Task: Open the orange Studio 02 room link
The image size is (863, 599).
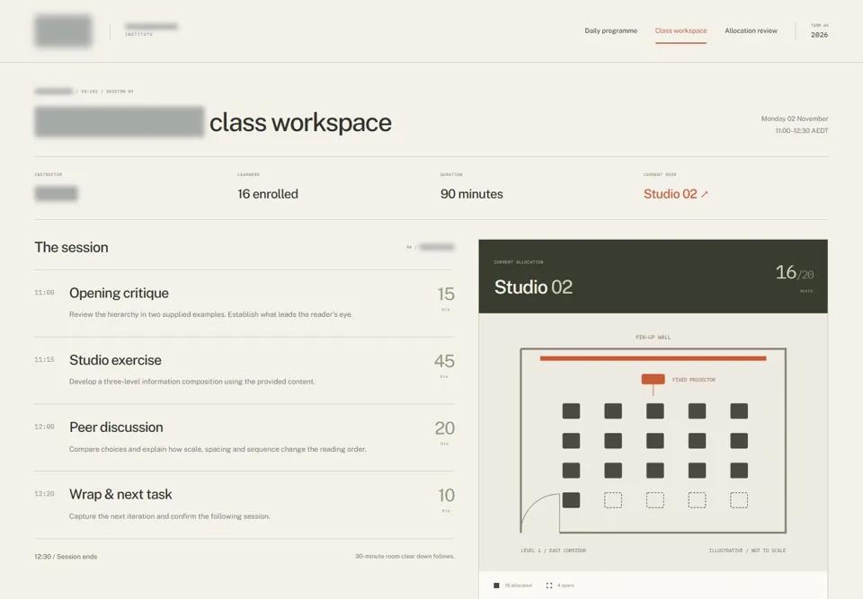Action: [676, 194]
